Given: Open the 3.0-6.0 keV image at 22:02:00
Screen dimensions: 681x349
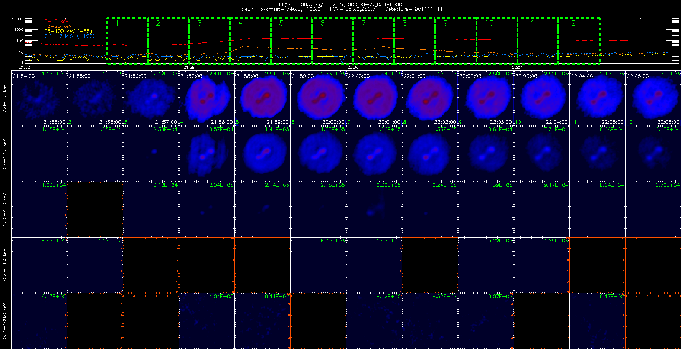Looking at the screenshot, I should [486, 98].
